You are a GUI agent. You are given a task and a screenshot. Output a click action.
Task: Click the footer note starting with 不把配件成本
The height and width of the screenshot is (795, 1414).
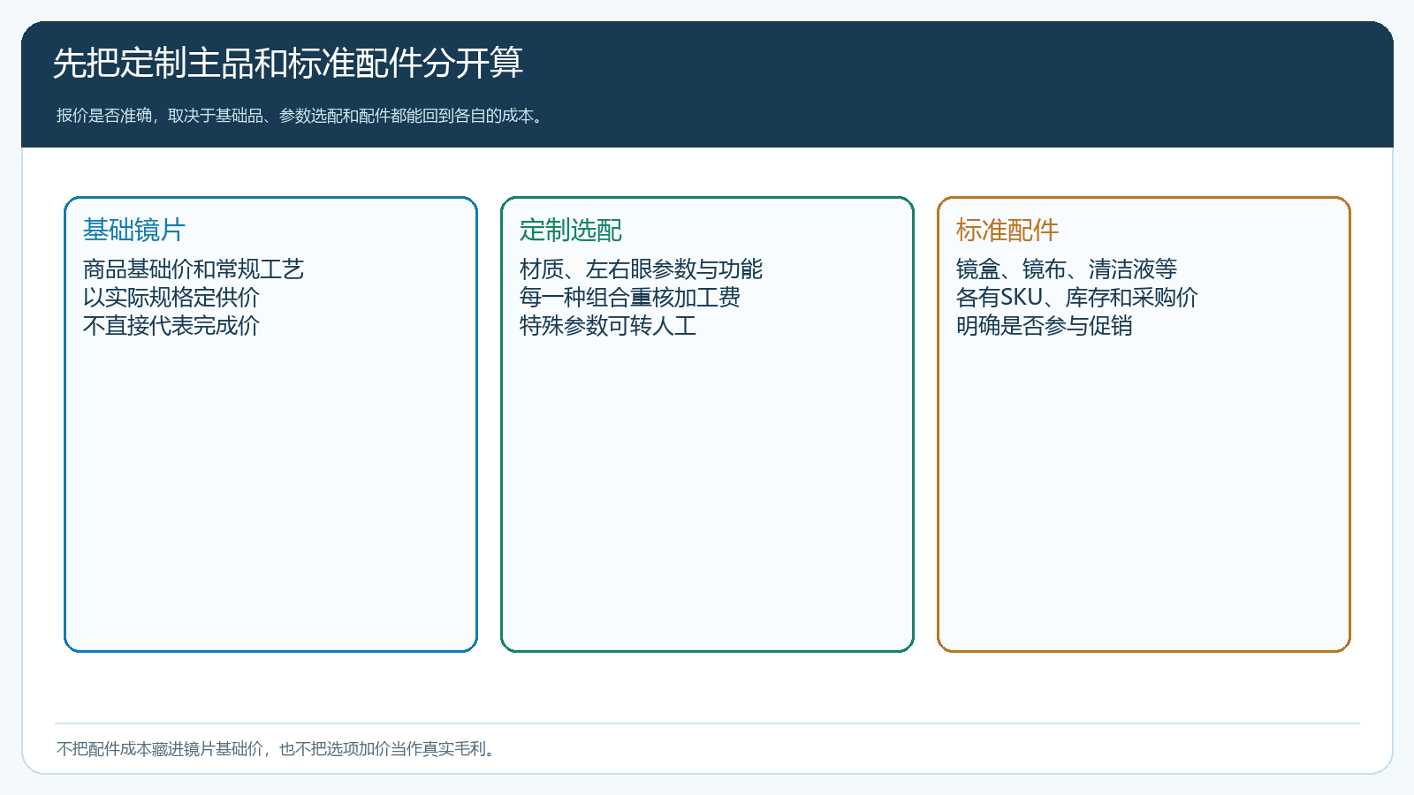(277, 749)
